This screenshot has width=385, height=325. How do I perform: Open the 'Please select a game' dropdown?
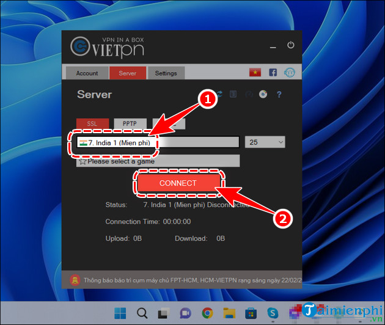158,161
